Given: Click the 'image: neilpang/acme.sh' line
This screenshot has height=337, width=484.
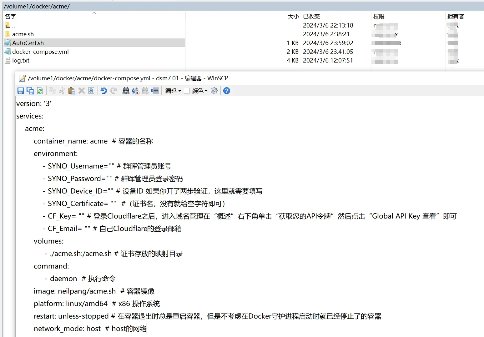Looking at the screenshot, I should pyautogui.click(x=94, y=291).
